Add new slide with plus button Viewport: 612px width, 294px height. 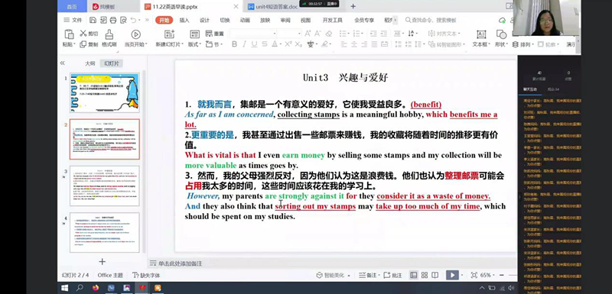(102, 262)
